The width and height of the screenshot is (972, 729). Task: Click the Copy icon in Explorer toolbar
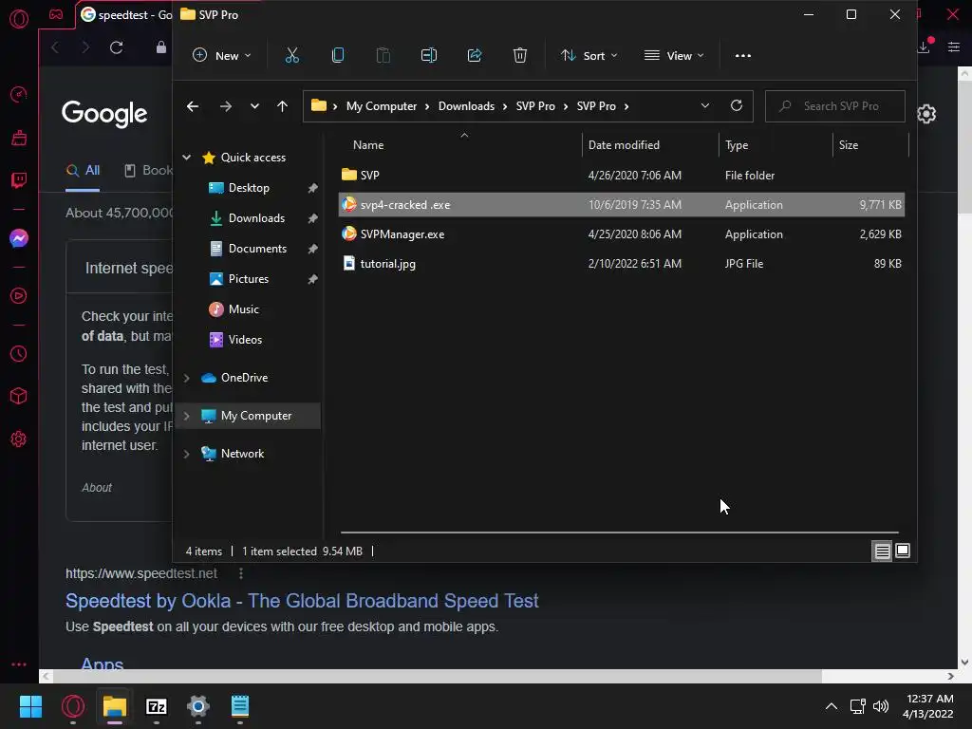pyautogui.click(x=338, y=56)
